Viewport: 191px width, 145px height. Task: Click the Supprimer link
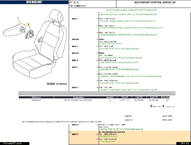170,107
